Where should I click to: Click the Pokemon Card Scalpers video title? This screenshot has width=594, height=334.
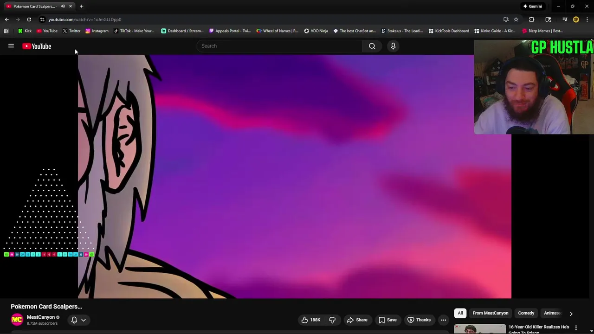coord(46,307)
